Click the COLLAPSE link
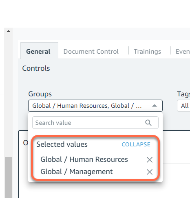This screenshot has height=198, width=190. tap(136, 144)
